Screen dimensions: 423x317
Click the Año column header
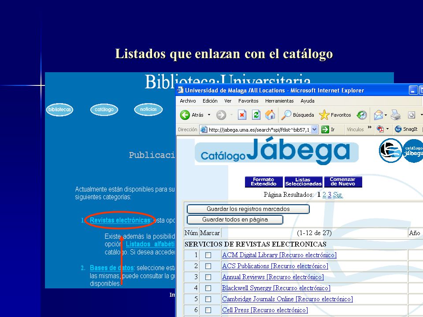pyautogui.click(x=415, y=233)
